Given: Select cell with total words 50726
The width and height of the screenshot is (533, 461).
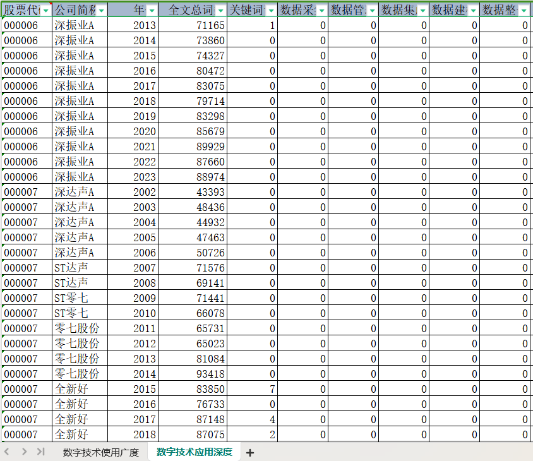Looking at the screenshot, I should click(x=193, y=252).
